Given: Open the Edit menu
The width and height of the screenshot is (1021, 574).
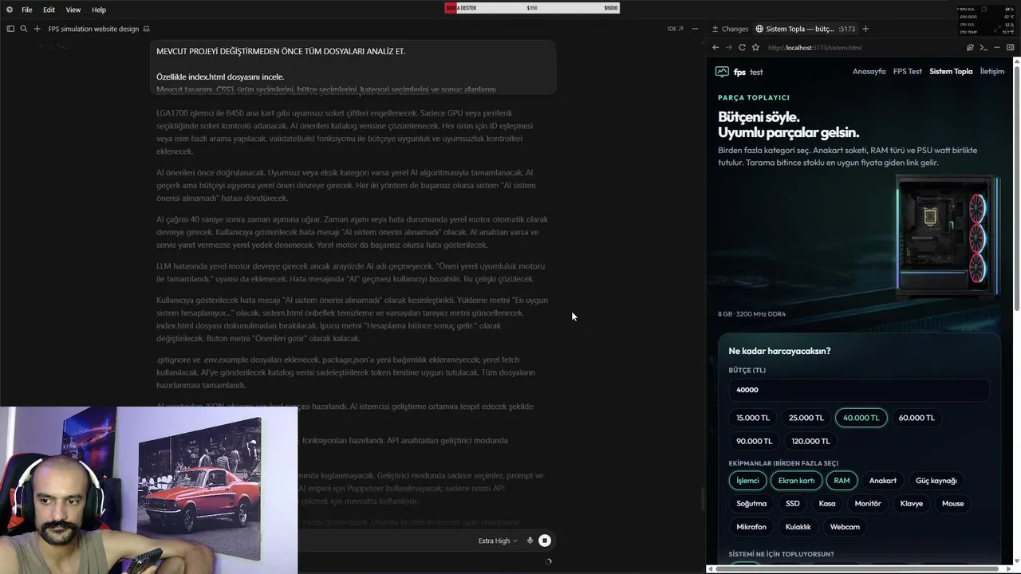Looking at the screenshot, I should tap(49, 10).
